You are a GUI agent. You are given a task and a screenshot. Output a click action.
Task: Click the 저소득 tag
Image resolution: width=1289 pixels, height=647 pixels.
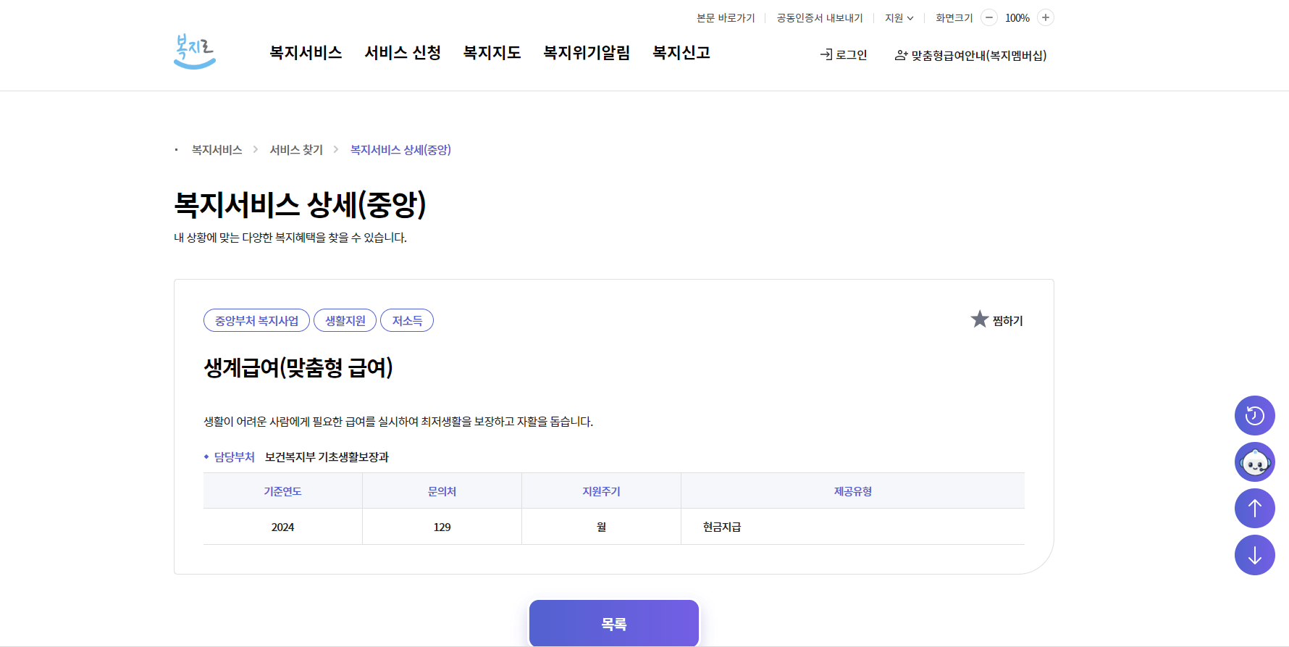[x=407, y=320]
